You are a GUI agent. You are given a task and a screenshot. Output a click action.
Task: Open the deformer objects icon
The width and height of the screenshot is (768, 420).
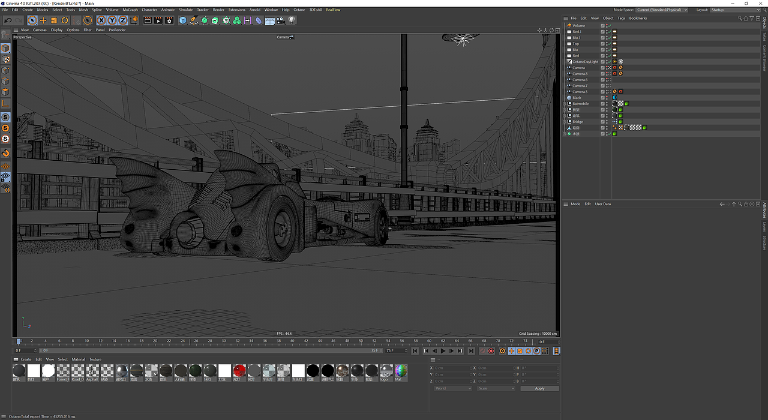click(259, 20)
